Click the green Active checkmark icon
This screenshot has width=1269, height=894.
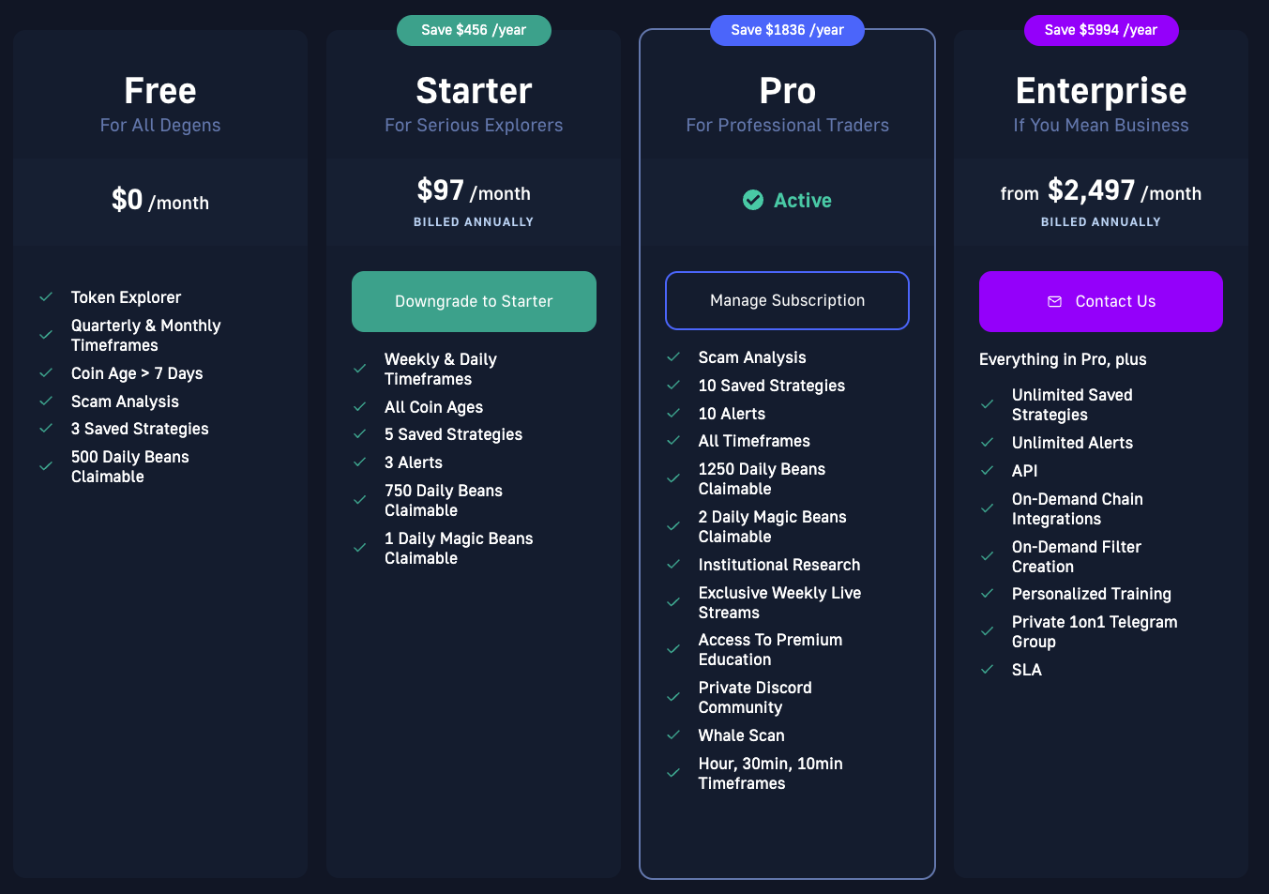coord(753,200)
